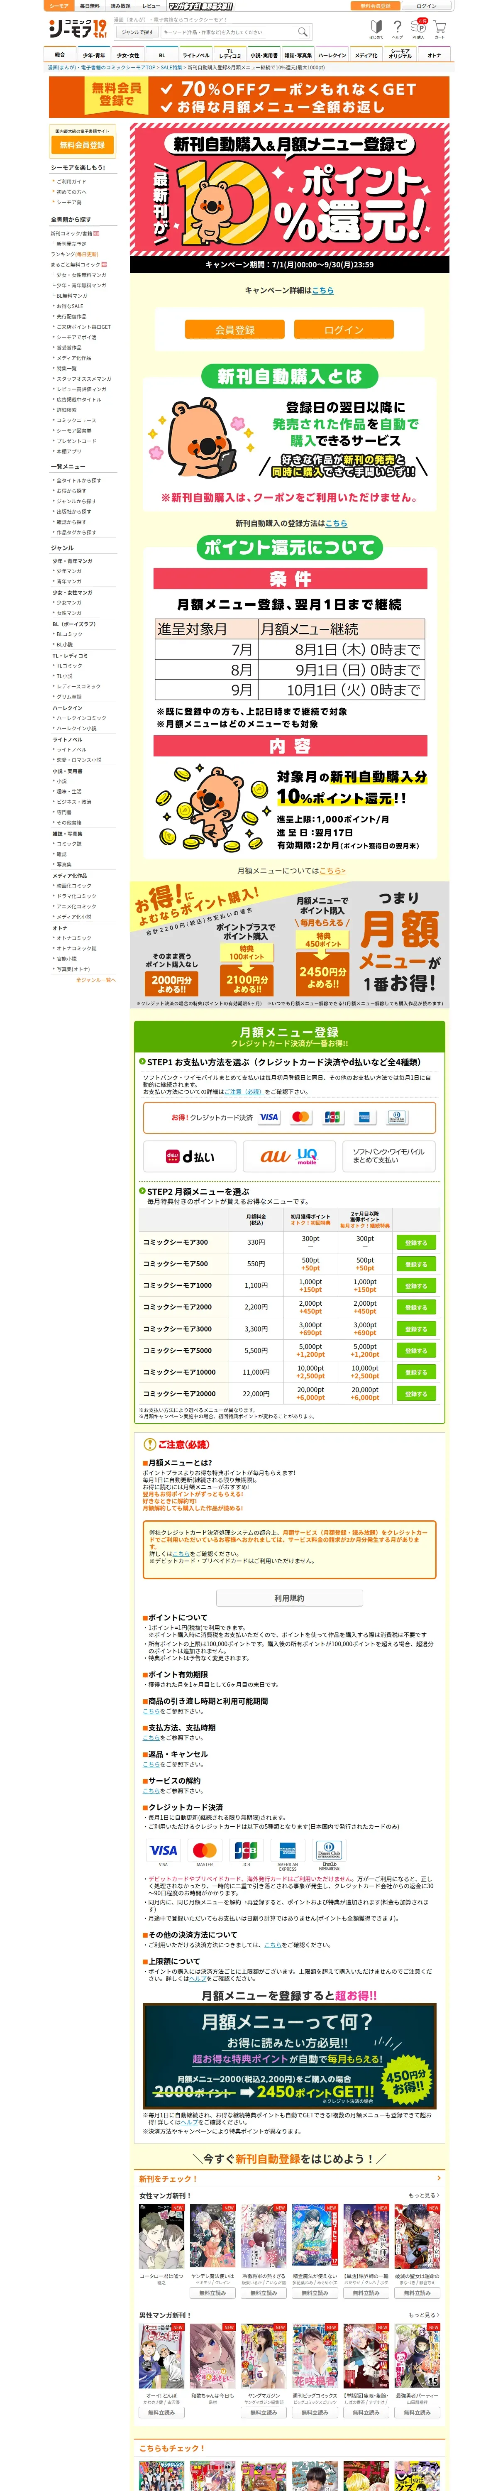The height and width of the screenshot is (2491, 498).
Task: Open 新刊自動購入の登録方法 こちら link
Action: [x=336, y=523]
